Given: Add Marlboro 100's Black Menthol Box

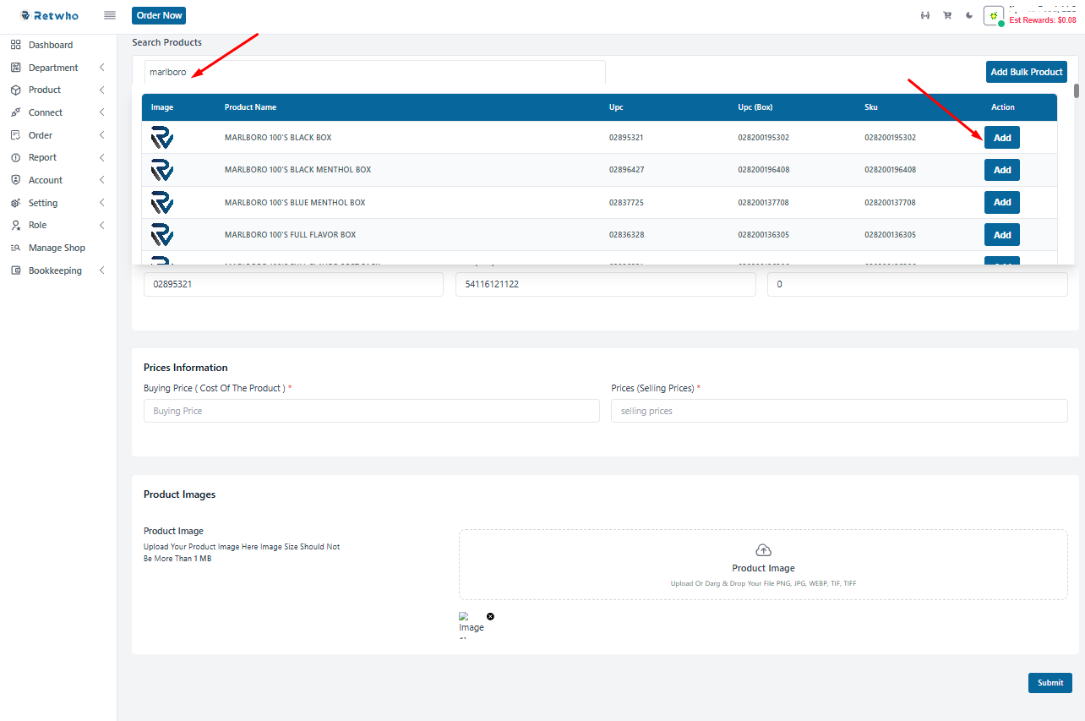Looking at the screenshot, I should point(1002,170).
